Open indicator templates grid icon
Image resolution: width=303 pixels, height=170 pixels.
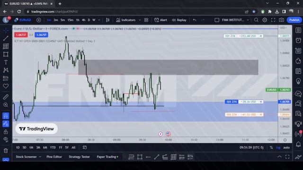pos(146,20)
